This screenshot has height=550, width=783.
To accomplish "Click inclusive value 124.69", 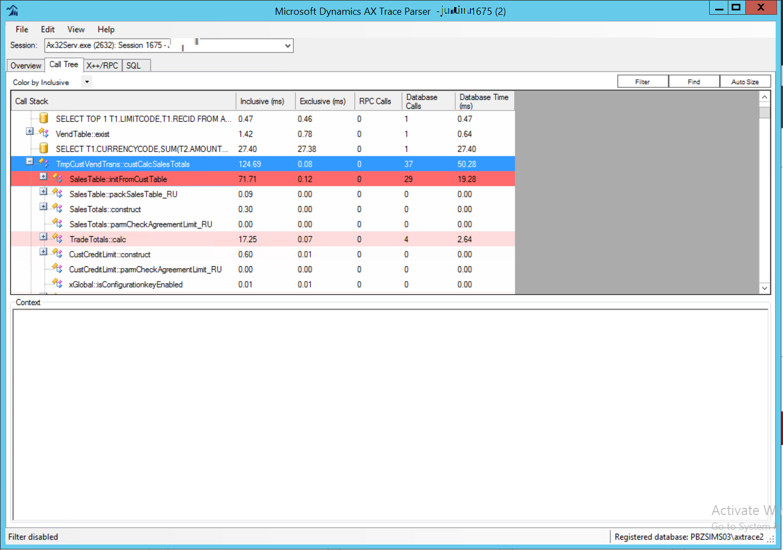I will [250, 164].
